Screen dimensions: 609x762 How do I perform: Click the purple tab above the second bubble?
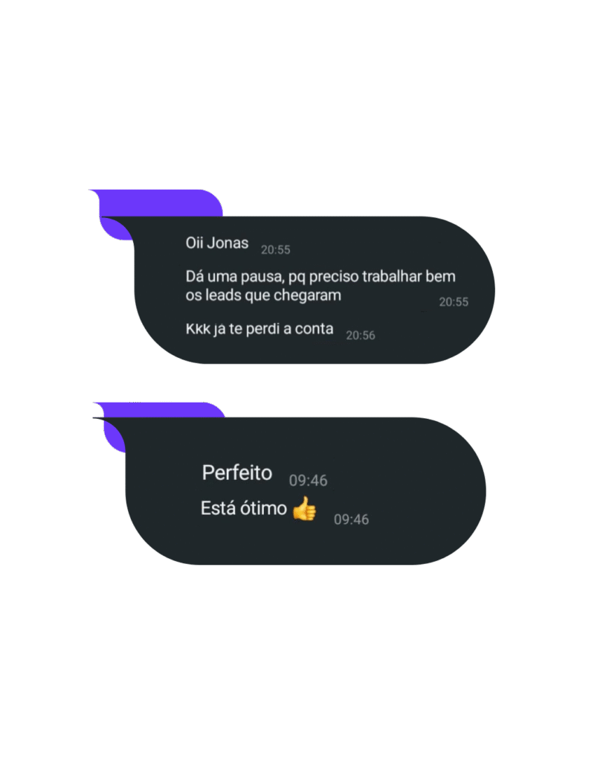tap(161, 410)
